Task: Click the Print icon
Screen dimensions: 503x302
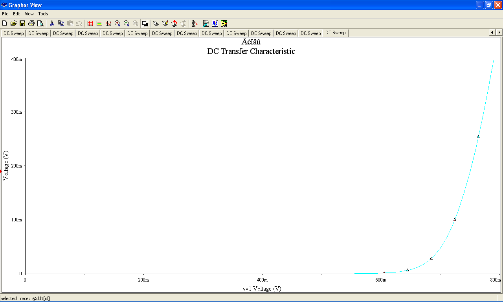Action: pyautogui.click(x=31, y=24)
